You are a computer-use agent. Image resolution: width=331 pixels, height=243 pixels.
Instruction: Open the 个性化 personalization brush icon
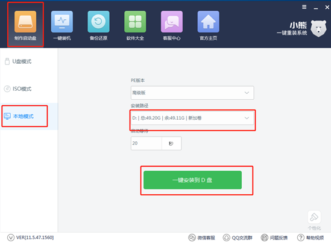(314, 217)
